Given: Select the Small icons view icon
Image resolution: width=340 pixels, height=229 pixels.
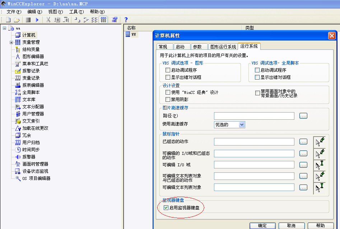Looking at the screenshot, I should point(86,20).
